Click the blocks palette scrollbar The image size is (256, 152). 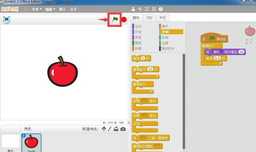point(184,101)
